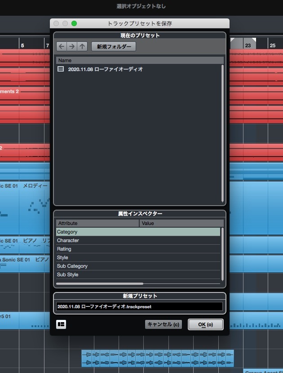Viewport: 283px width, 373px height.
Task: Click the Attribute column header
Action: pos(97,223)
